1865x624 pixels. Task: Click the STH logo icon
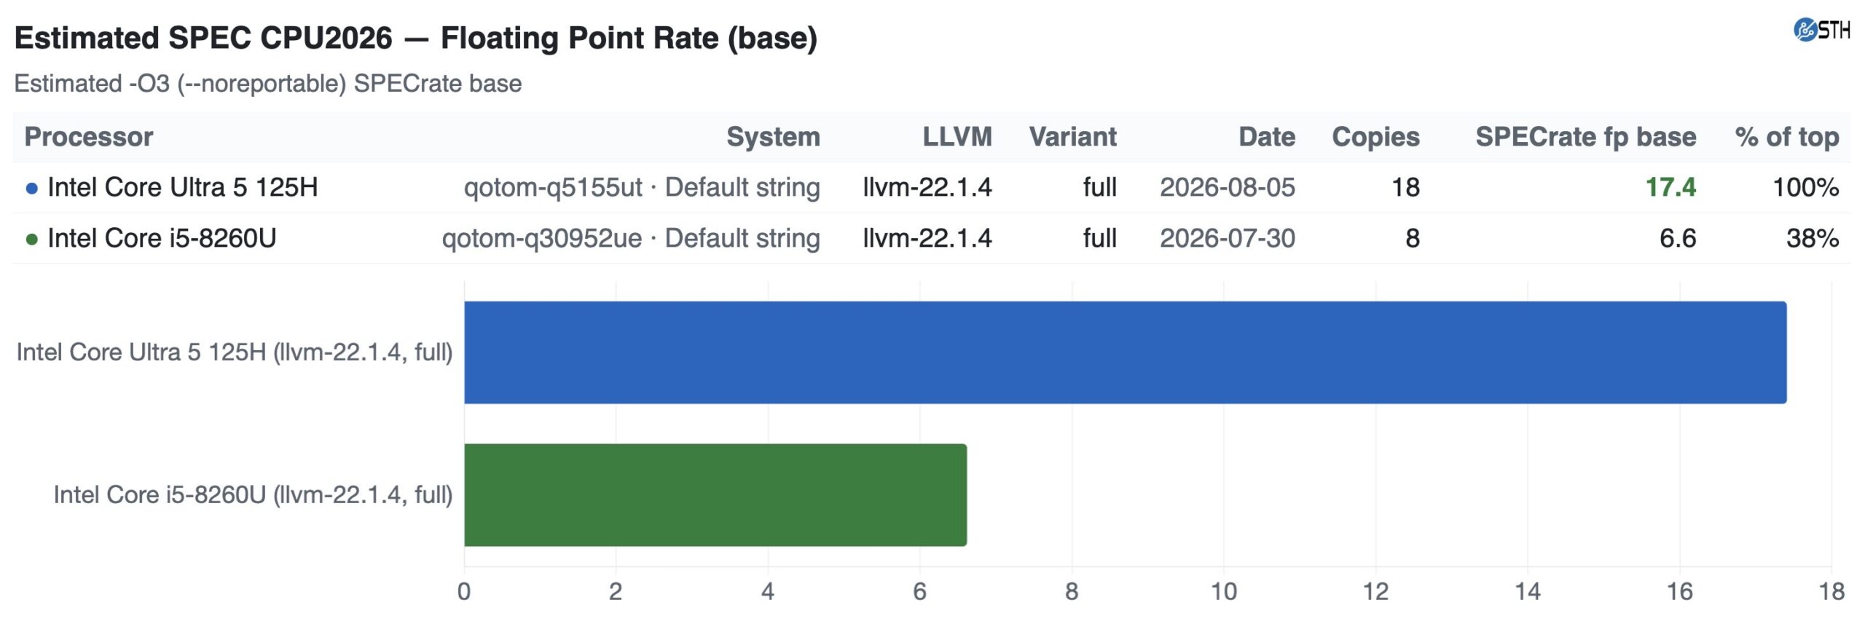click(x=1821, y=31)
